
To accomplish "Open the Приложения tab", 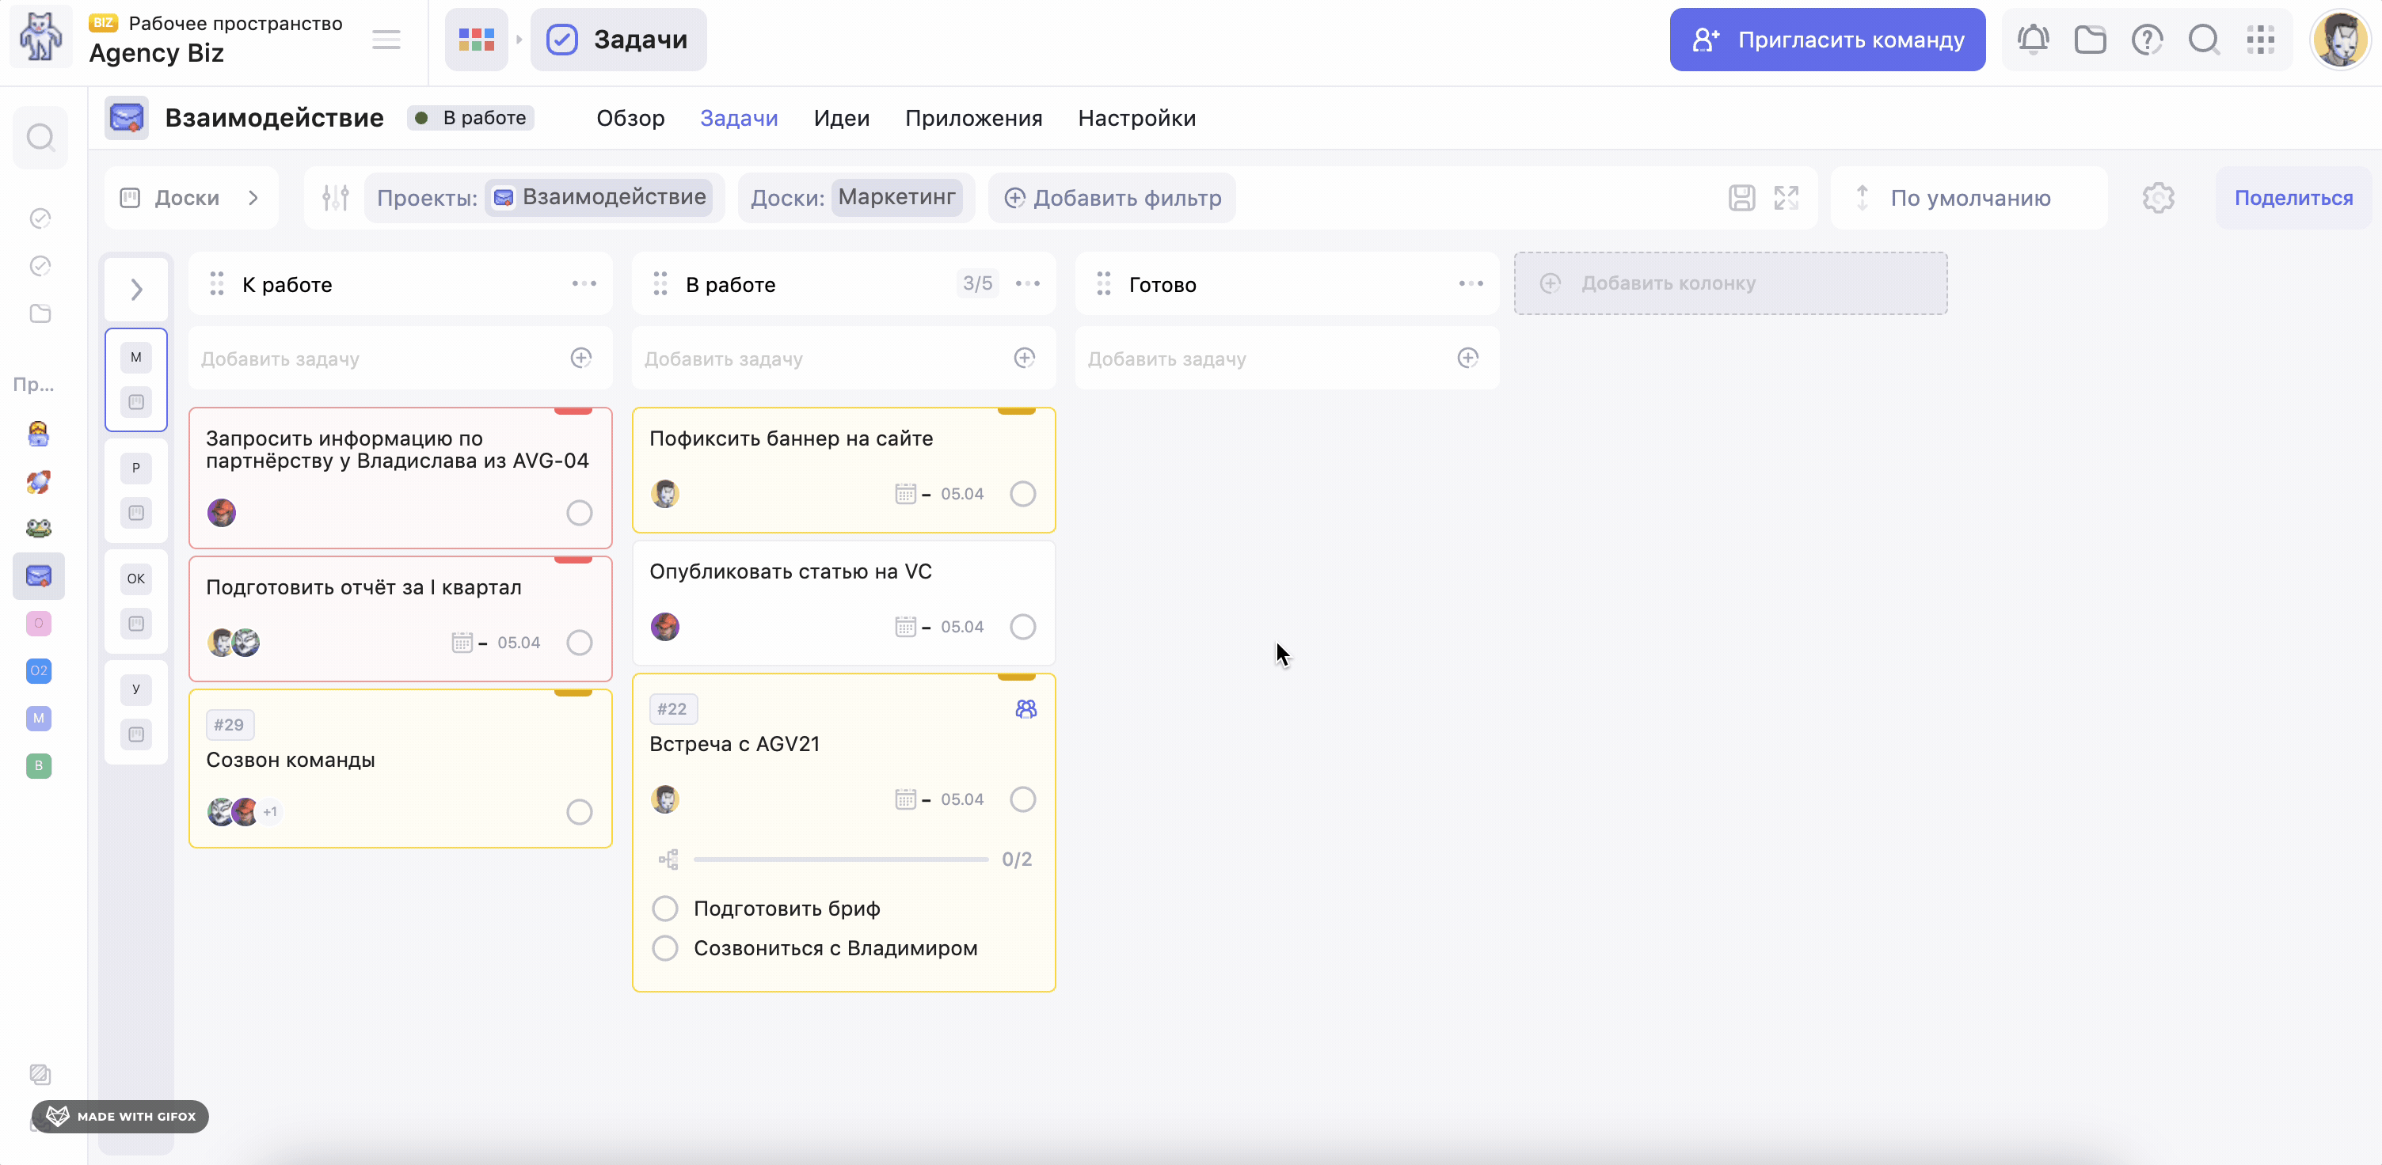I will 974,118.
